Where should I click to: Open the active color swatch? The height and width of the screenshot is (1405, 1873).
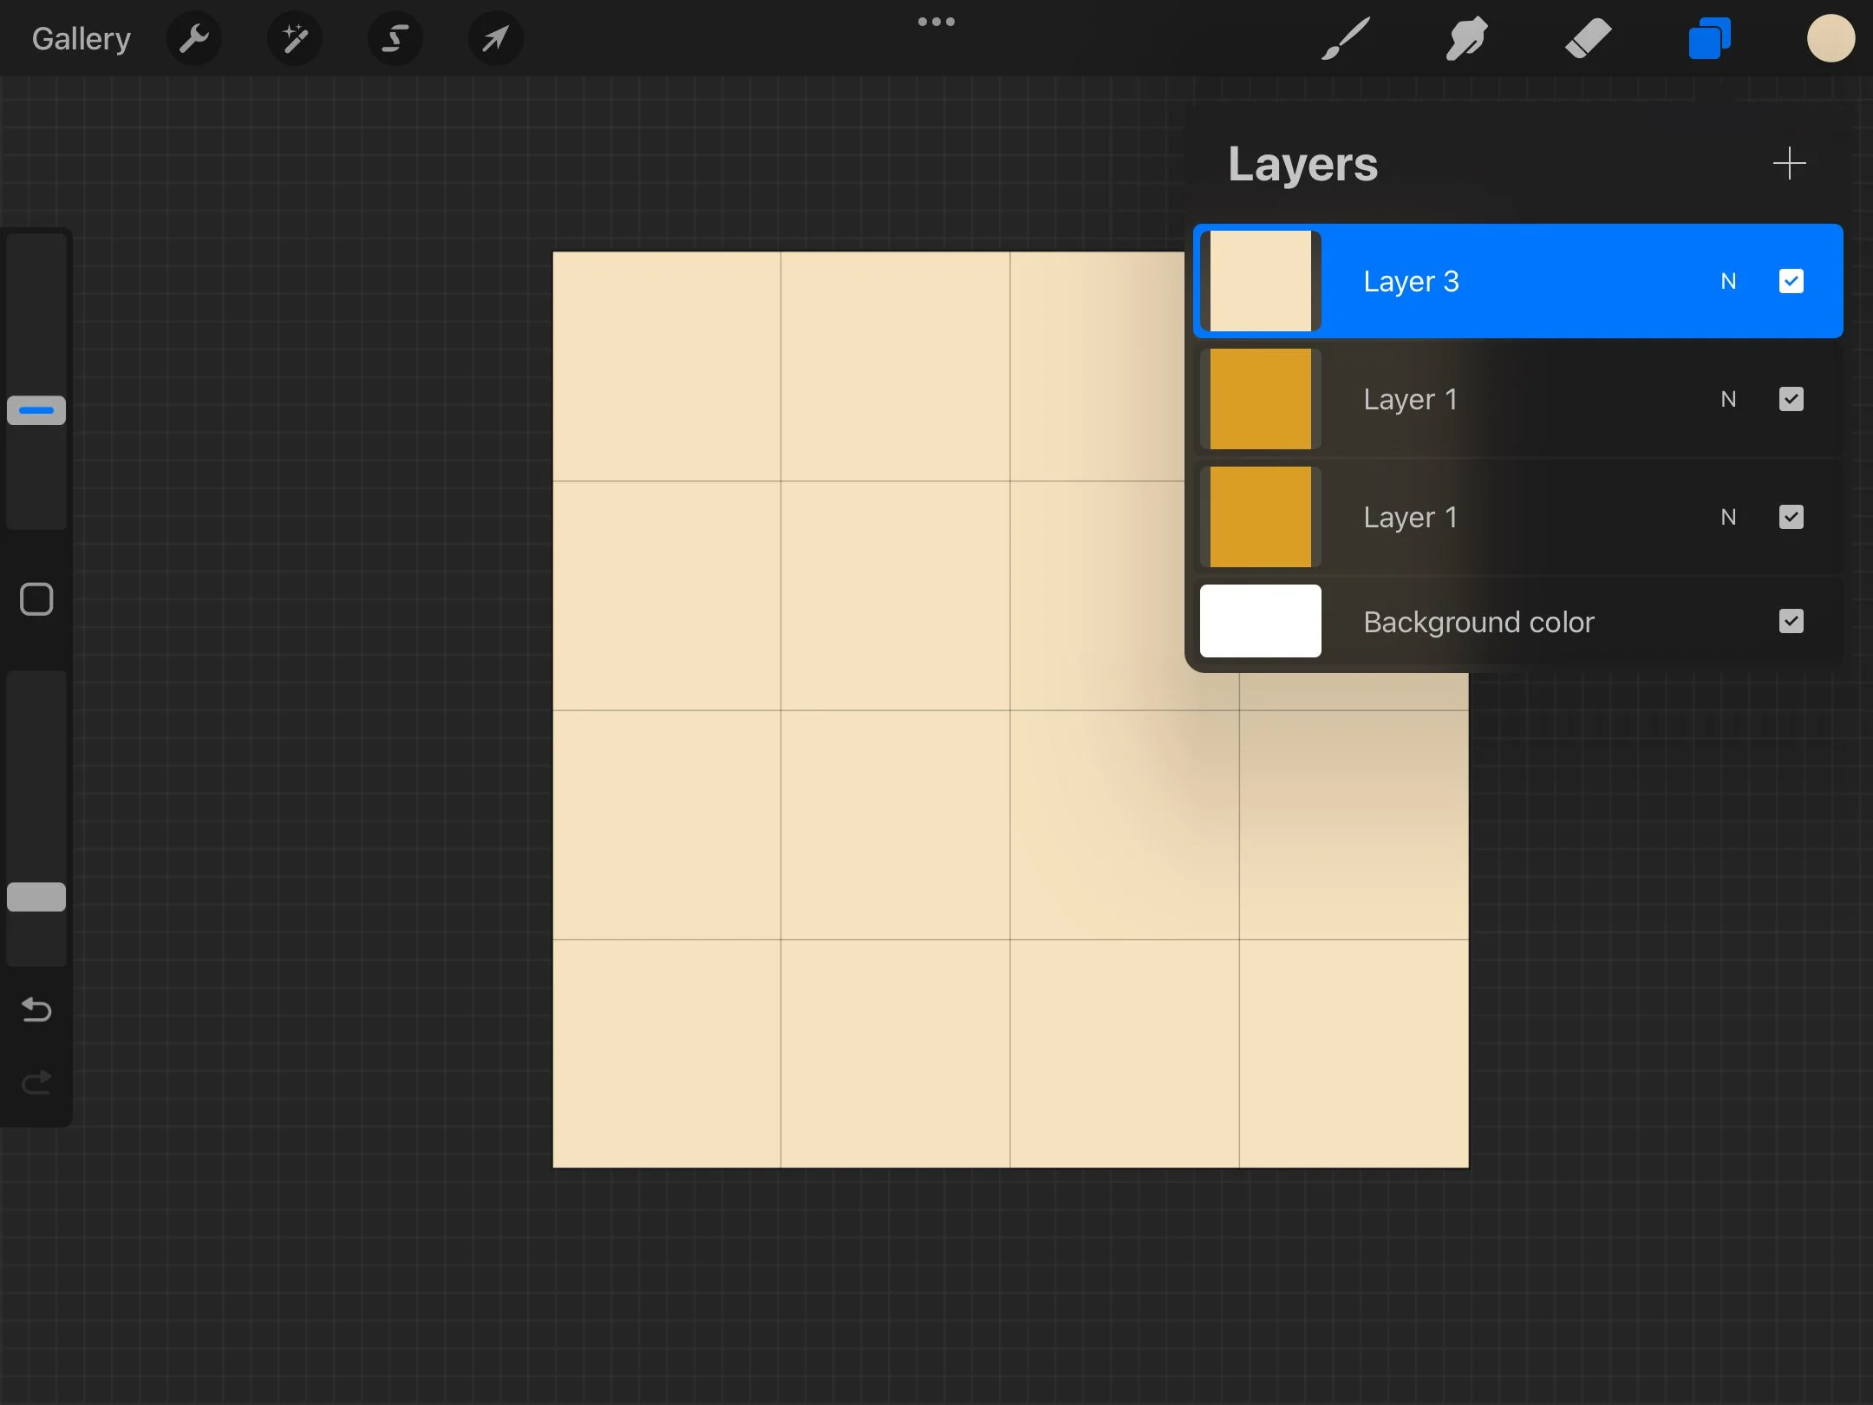1831,37
